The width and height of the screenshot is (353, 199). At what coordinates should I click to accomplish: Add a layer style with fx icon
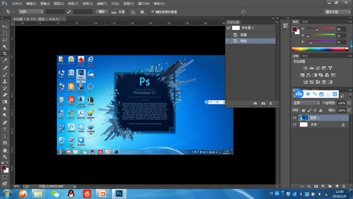[x=309, y=186]
